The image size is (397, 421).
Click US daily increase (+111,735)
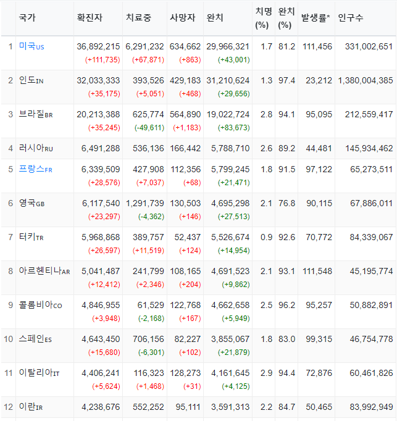pyautogui.click(x=102, y=60)
